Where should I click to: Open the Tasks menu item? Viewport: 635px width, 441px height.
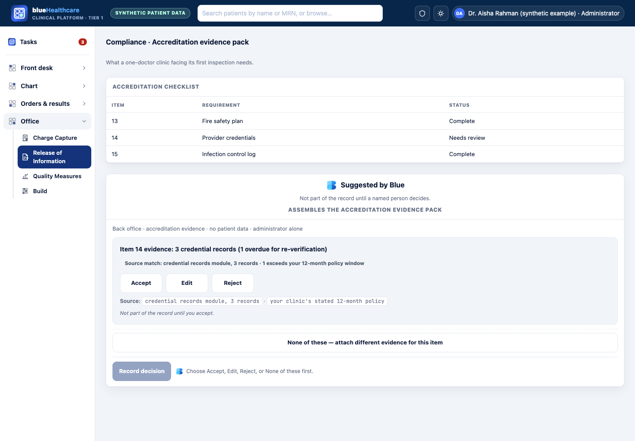coord(48,42)
